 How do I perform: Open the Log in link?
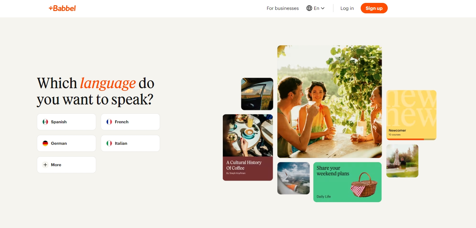(x=347, y=8)
